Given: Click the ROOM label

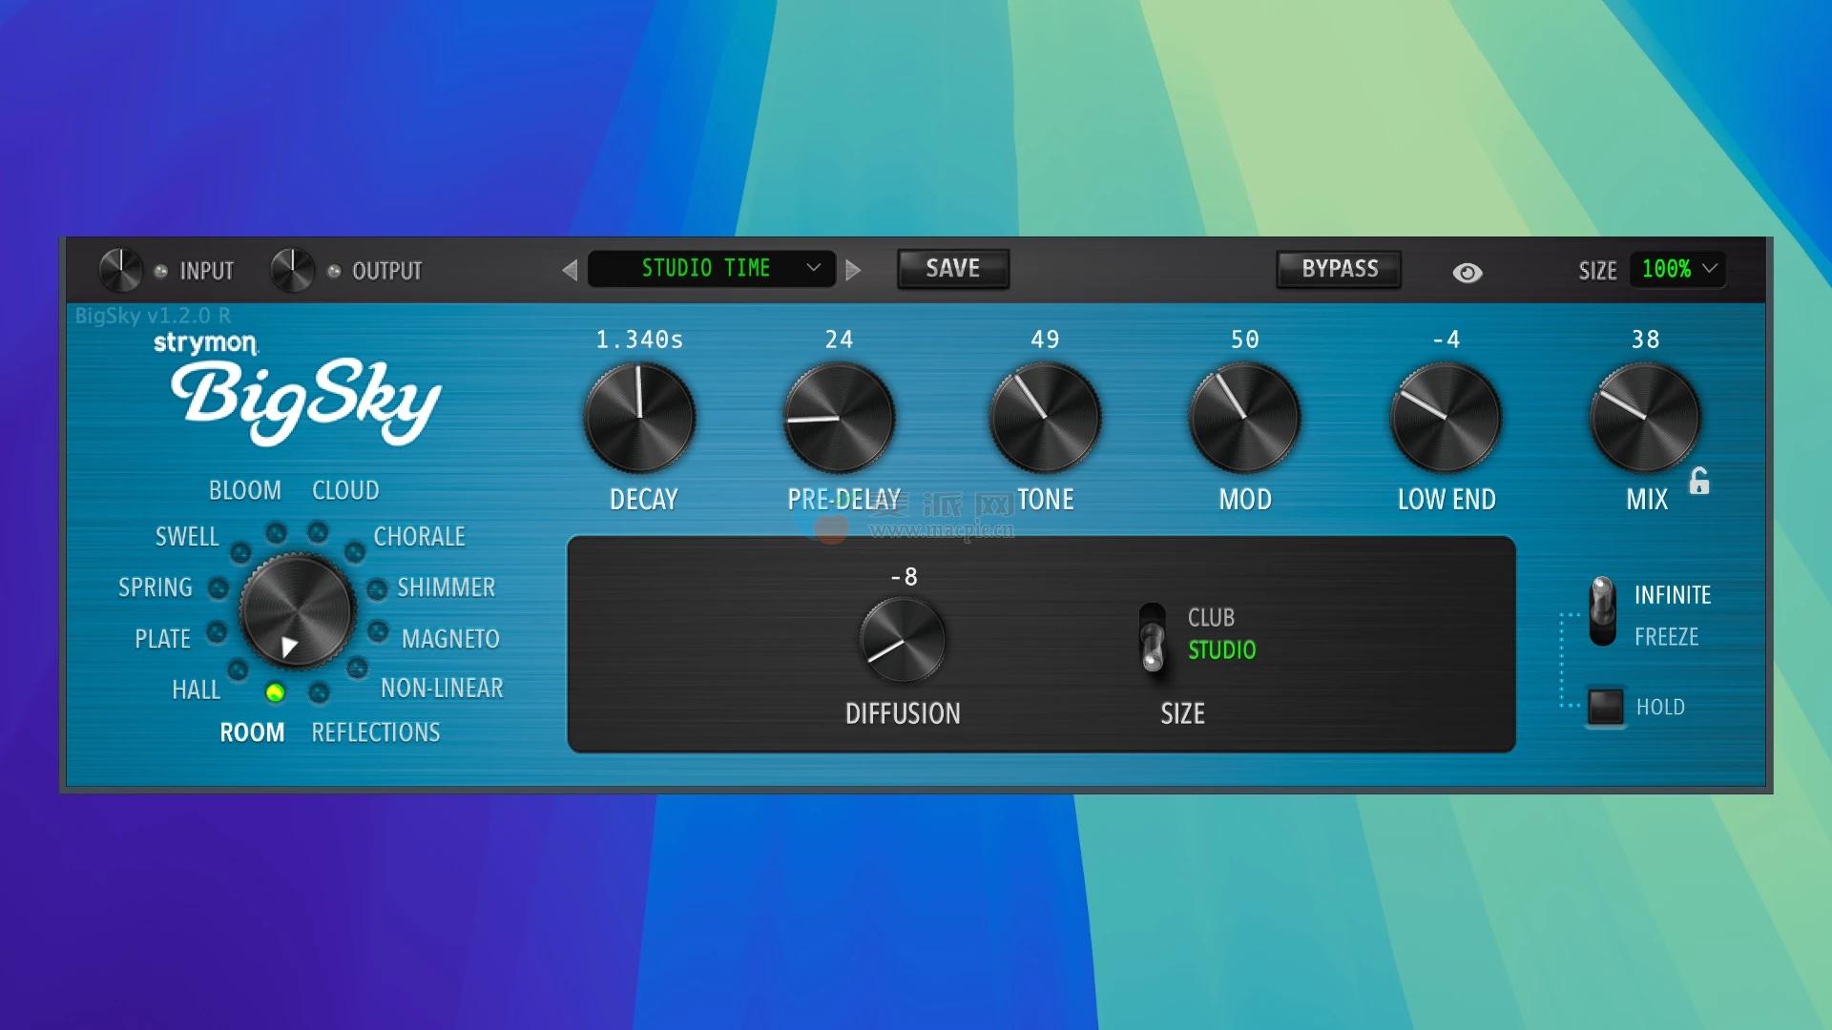Looking at the screenshot, I should coord(252,732).
